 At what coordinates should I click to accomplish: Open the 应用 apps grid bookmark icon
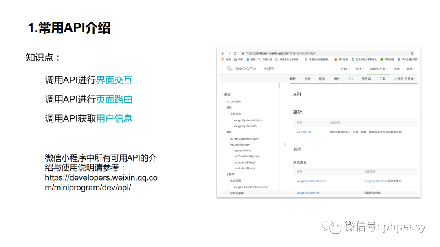pyautogui.click(x=223, y=59)
